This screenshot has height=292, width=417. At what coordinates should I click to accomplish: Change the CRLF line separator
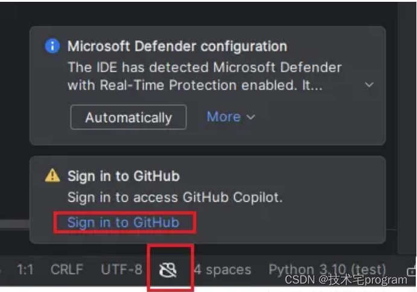(x=67, y=270)
